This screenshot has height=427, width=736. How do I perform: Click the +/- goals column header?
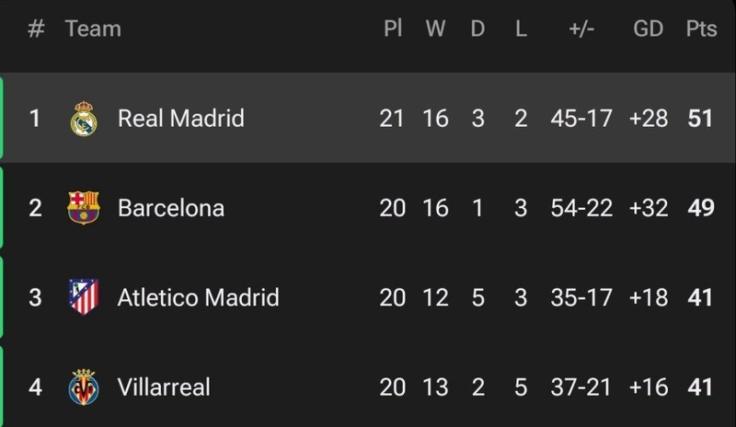(581, 29)
